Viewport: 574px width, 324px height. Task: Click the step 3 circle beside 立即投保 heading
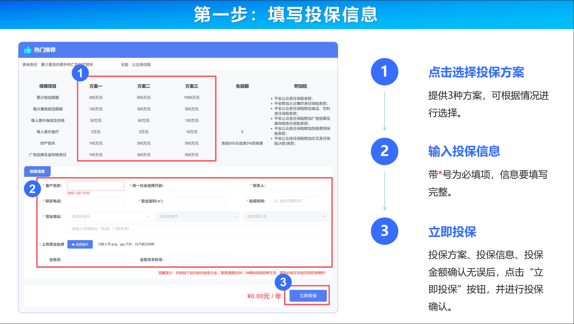(384, 231)
